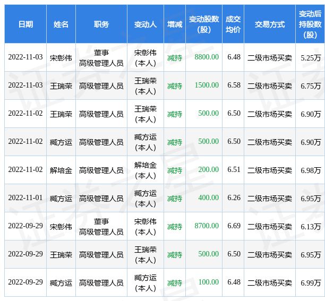Click 宋彰伟(本人) in the 2022-11-03 row
Image resolution: width=325 pixels, height=301 pixels.
click(x=146, y=58)
